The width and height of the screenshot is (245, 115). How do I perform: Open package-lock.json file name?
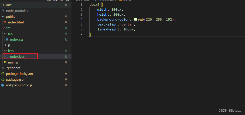[19, 74]
